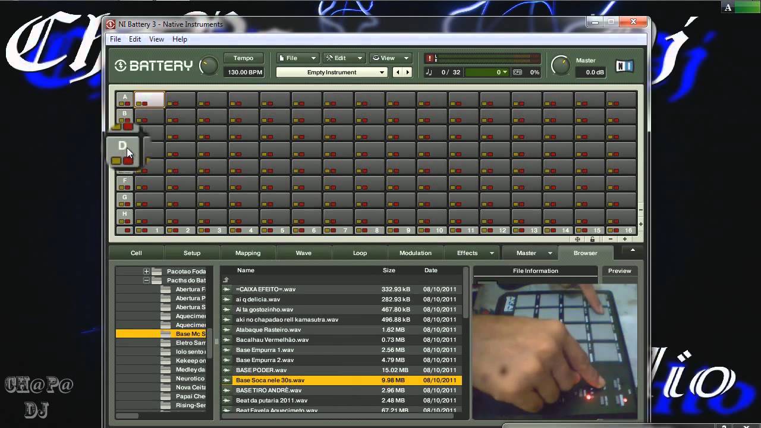
Task: Toggle the yellow button on column 16 header
Action: pos(611,231)
